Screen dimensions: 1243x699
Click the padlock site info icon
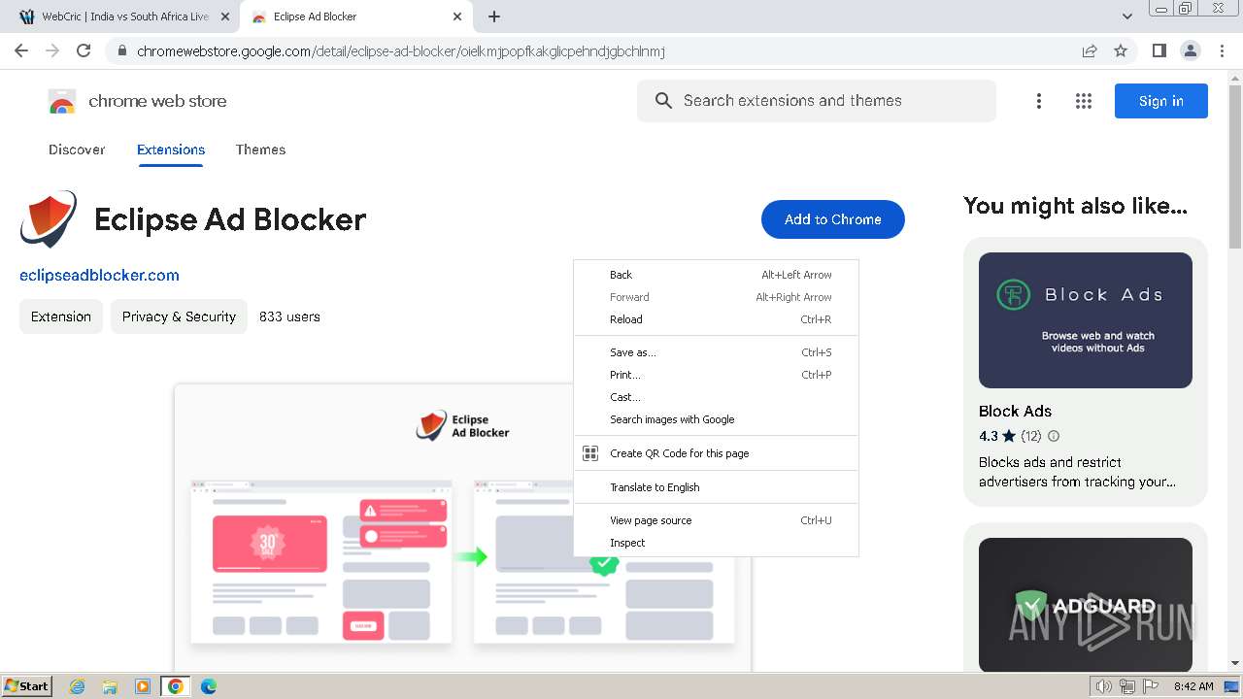121,51
